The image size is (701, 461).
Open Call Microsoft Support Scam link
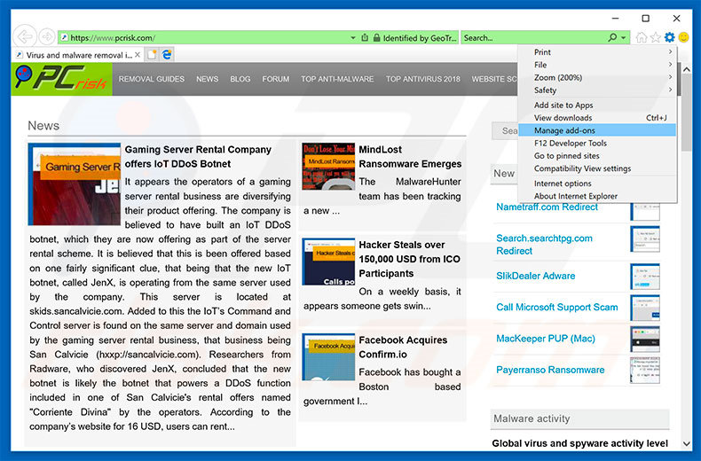[557, 308]
